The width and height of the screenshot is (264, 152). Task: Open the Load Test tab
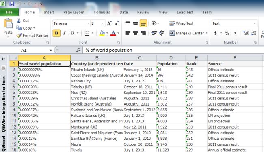185,12
